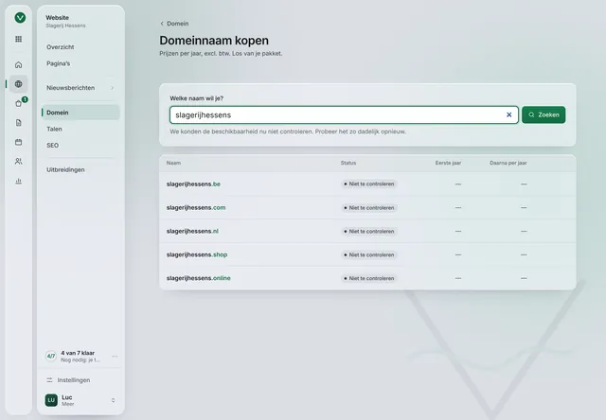
Task: Click the status badge for slagerijhessens.nl
Action: tap(368, 231)
